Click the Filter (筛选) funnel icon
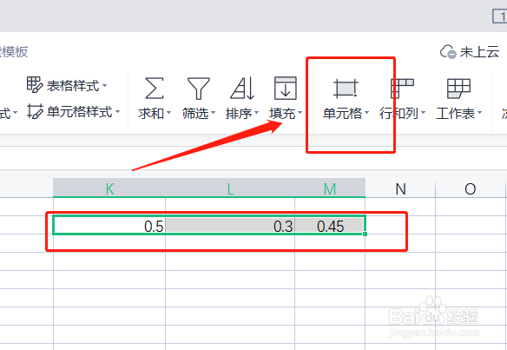The height and width of the screenshot is (350, 507). tap(199, 88)
